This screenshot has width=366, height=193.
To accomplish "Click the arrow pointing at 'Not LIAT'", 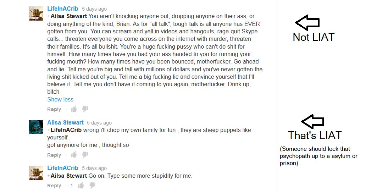I will coord(307,22).
